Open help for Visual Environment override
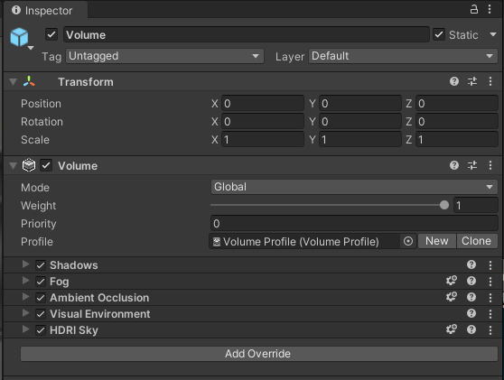 point(471,313)
